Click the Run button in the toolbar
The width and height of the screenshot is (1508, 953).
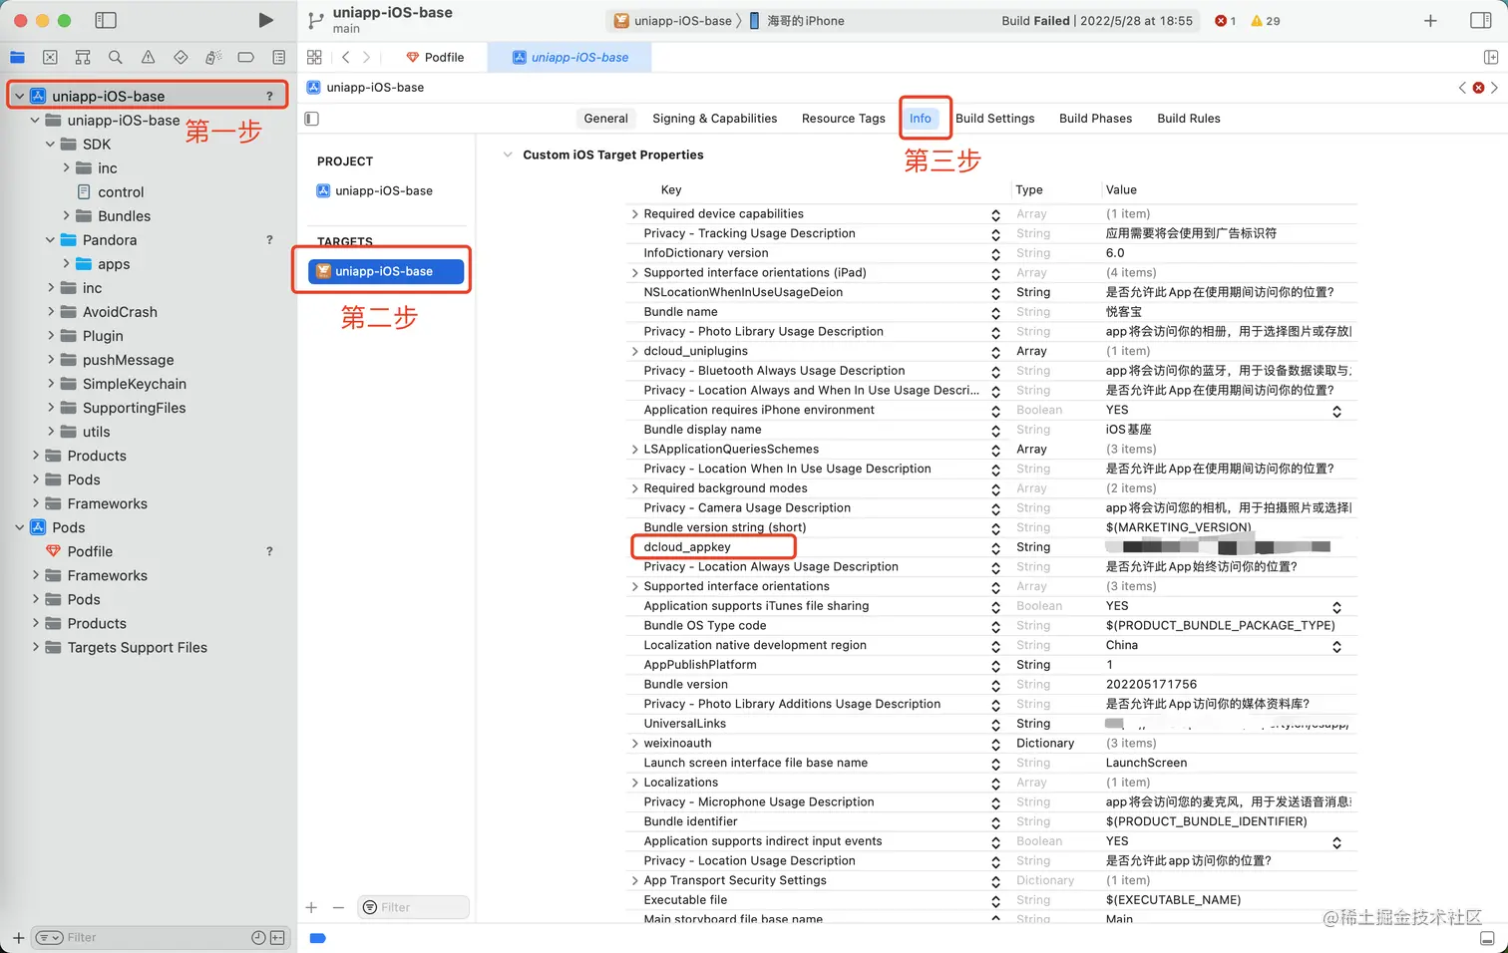click(x=264, y=19)
